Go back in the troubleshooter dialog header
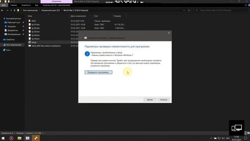The width and height of the screenshot is (250, 141). point(80,38)
